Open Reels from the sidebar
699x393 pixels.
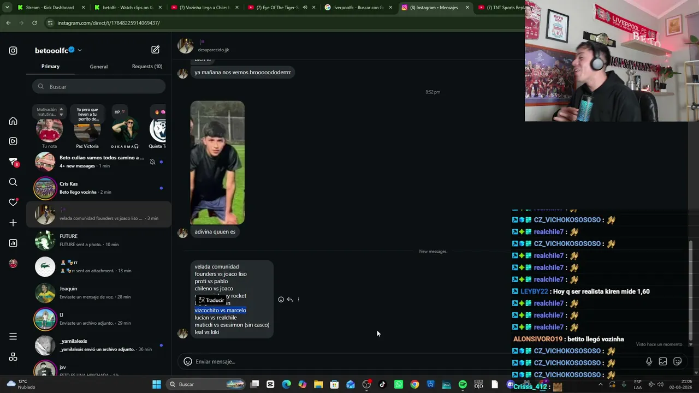[13, 141]
